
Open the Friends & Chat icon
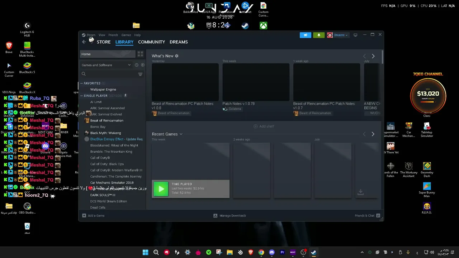coord(378,216)
